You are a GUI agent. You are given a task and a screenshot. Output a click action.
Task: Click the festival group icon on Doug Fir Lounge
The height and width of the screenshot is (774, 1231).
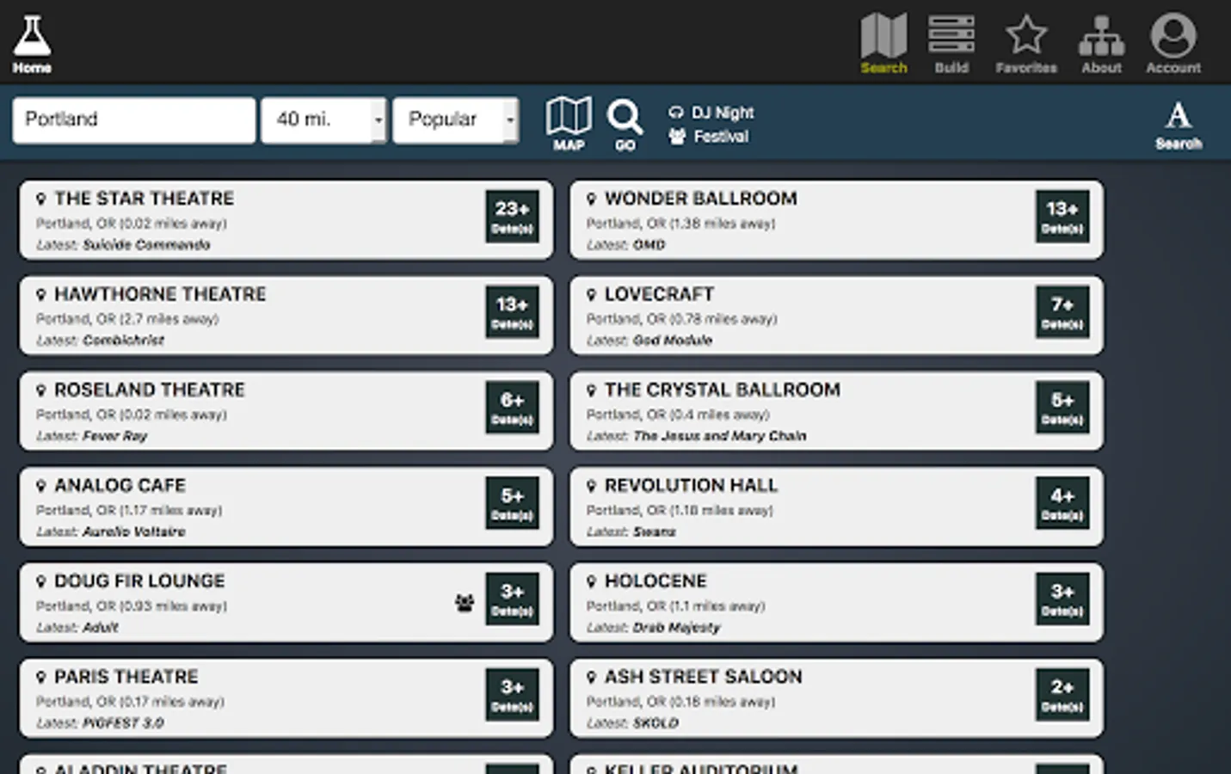pyautogui.click(x=465, y=603)
